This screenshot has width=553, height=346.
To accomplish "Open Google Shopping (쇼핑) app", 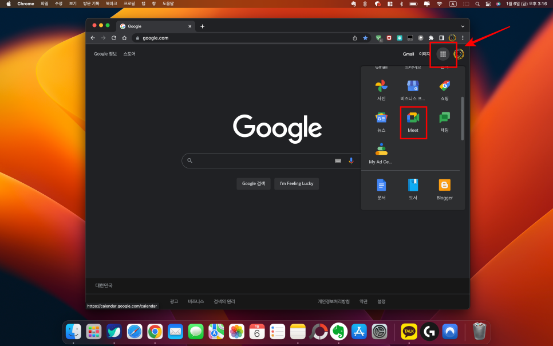I will click(444, 91).
